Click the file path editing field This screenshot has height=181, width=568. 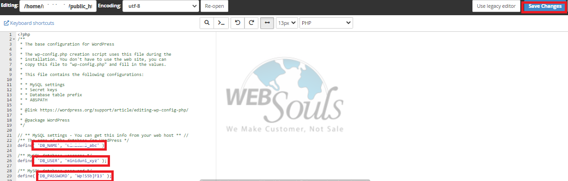(x=58, y=6)
